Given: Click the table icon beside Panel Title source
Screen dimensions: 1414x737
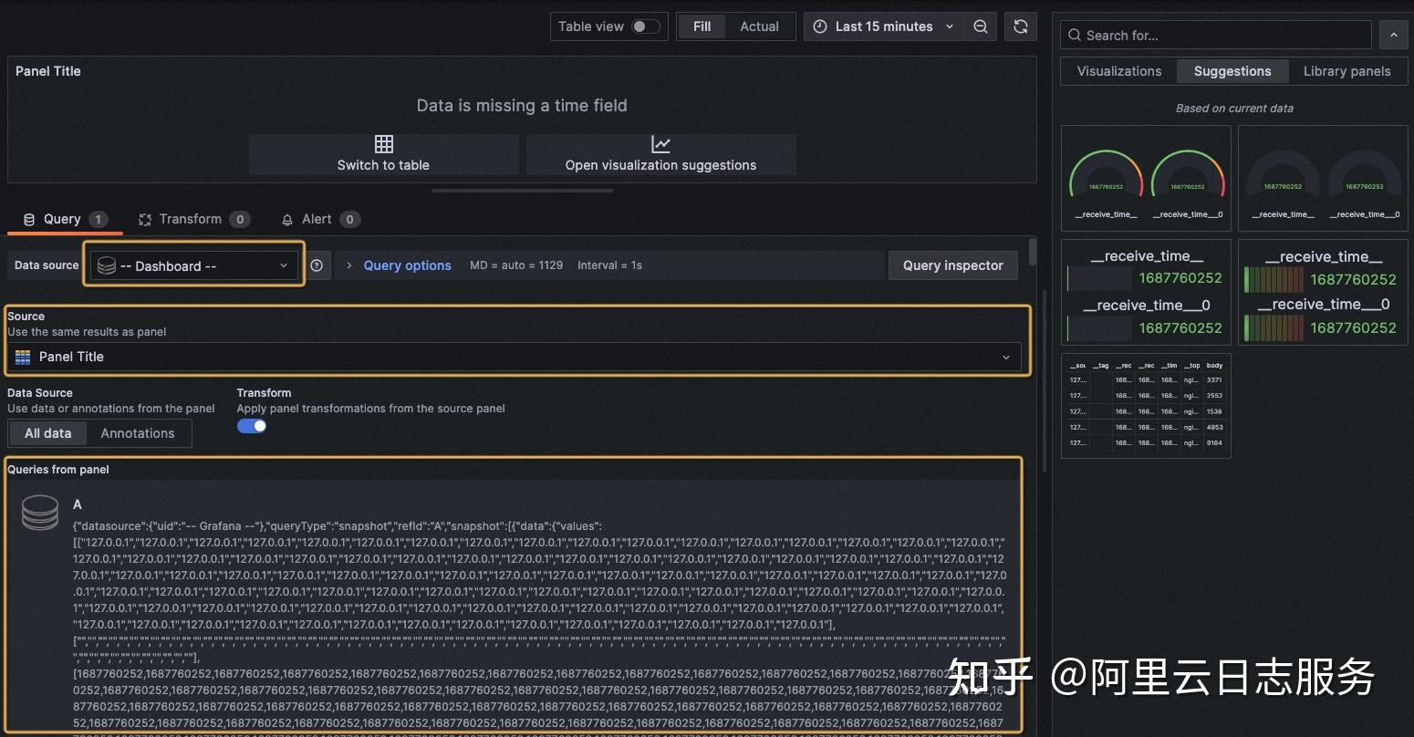Looking at the screenshot, I should 22,357.
